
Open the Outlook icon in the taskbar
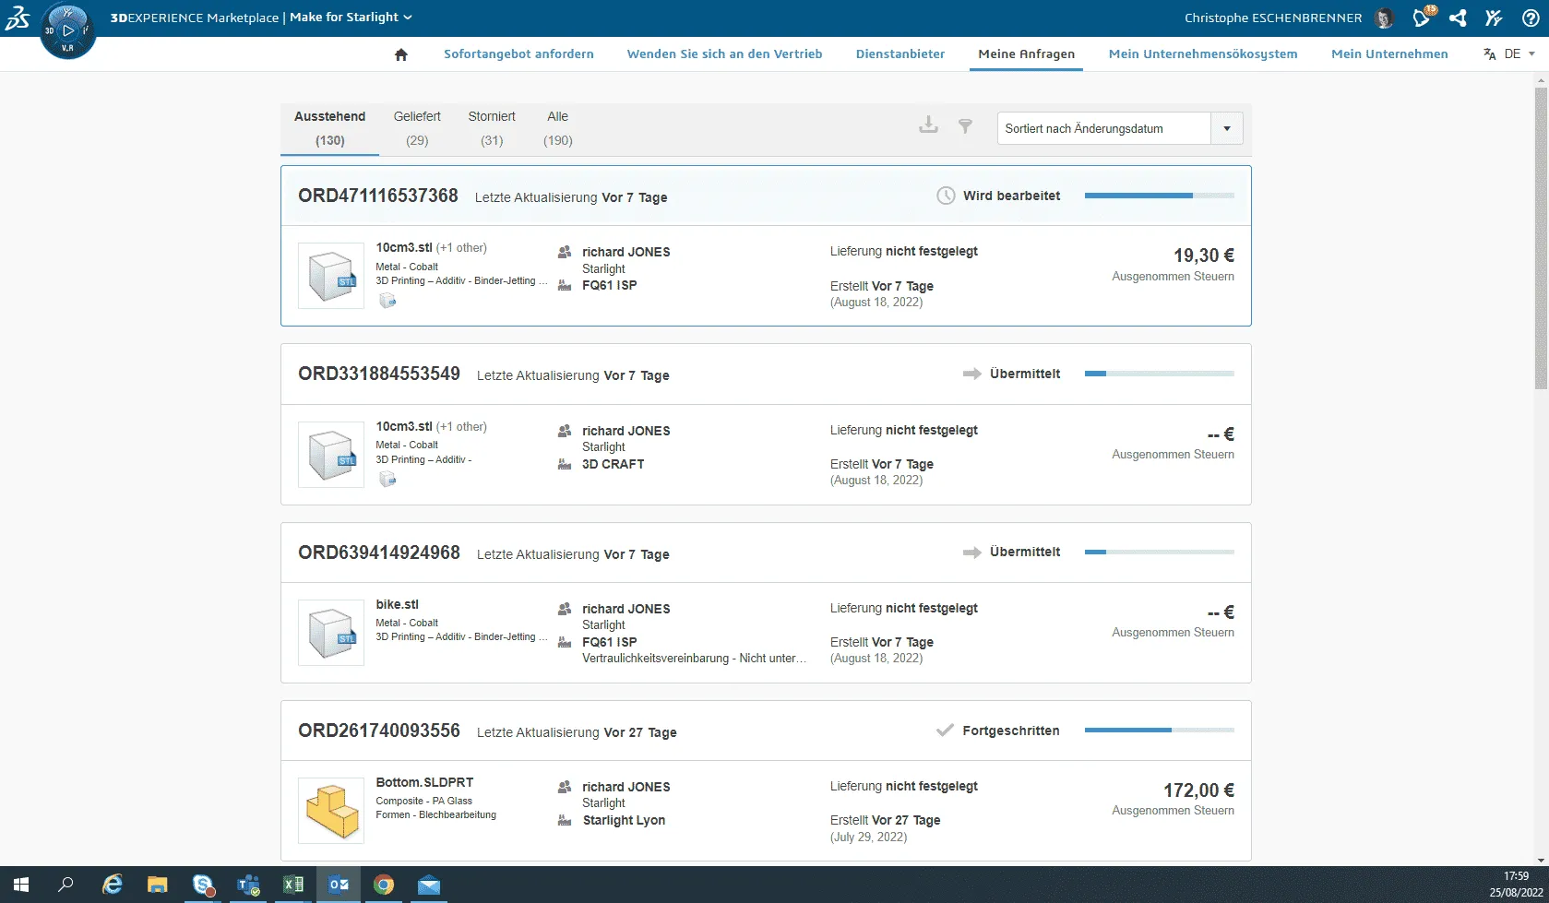[x=339, y=885]
